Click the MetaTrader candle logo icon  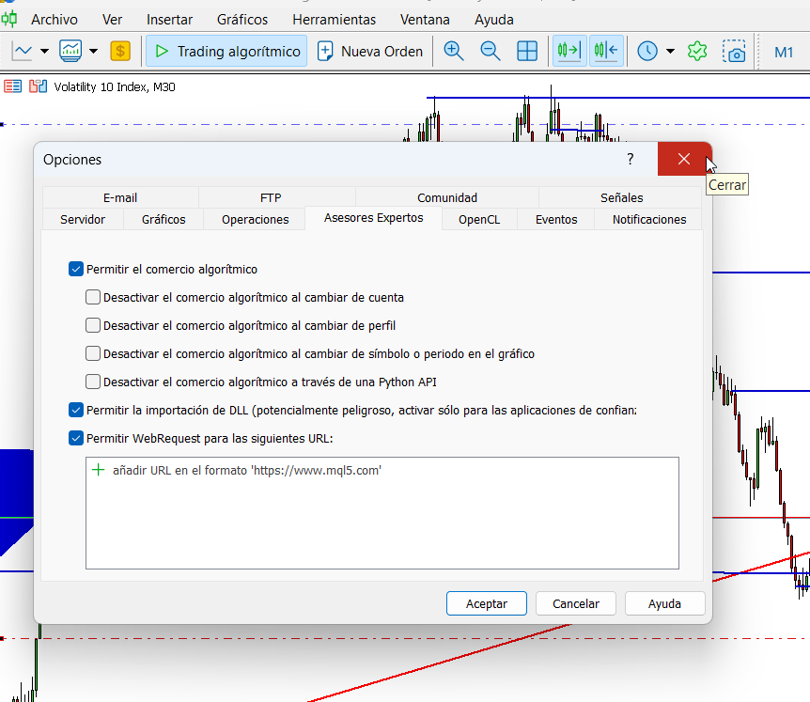8,19
